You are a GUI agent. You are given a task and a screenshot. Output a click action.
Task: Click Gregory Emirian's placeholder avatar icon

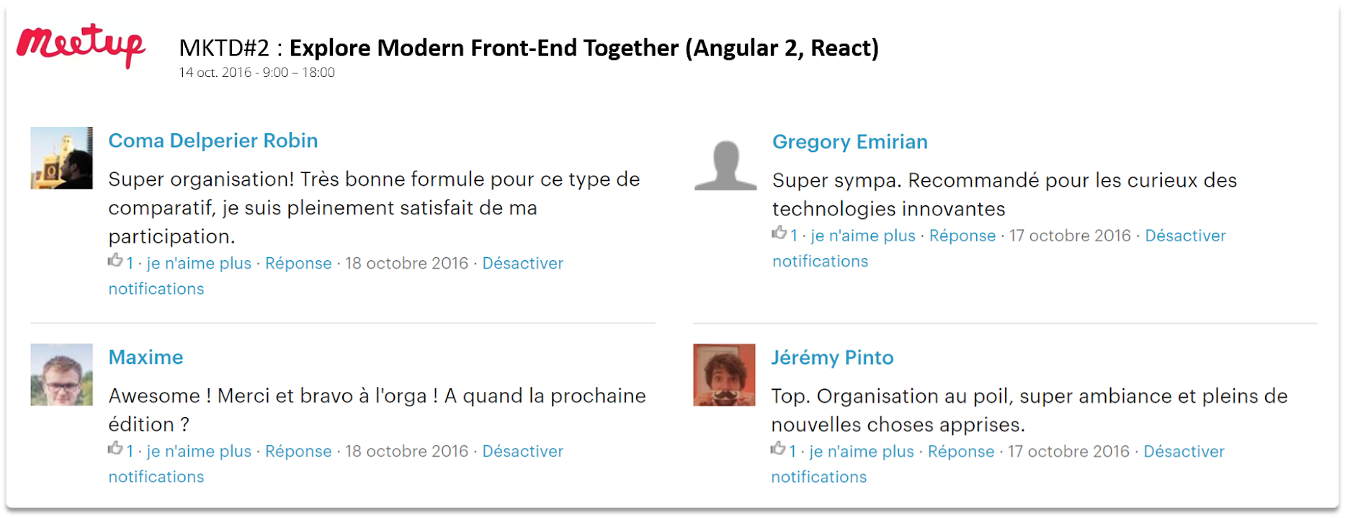pyautogui.click(x=724, y=161)
